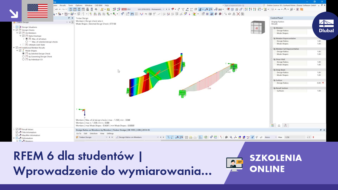
Task: Disable the Additional Member Results checkbox
Action: pos(17,48)
